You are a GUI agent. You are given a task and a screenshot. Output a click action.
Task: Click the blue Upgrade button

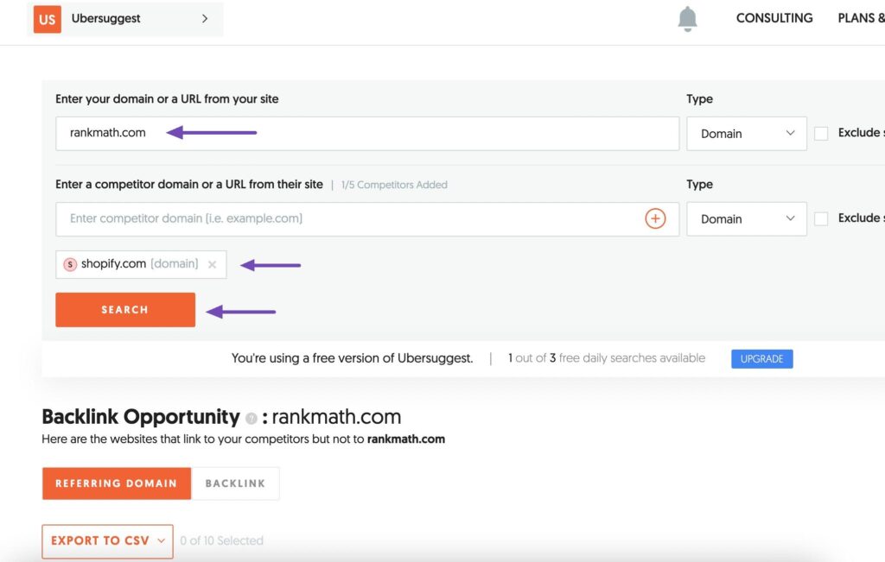pyautogui.click(x=762, y=358)
